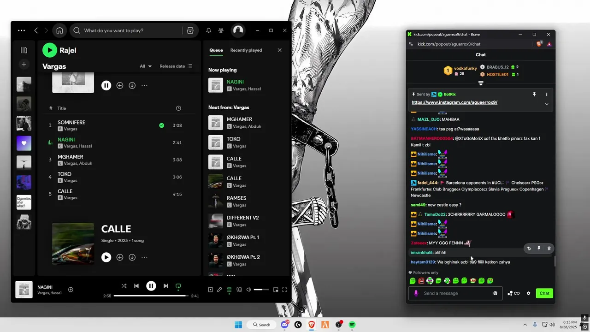Open Now Playing view

[x=211, y=290]
